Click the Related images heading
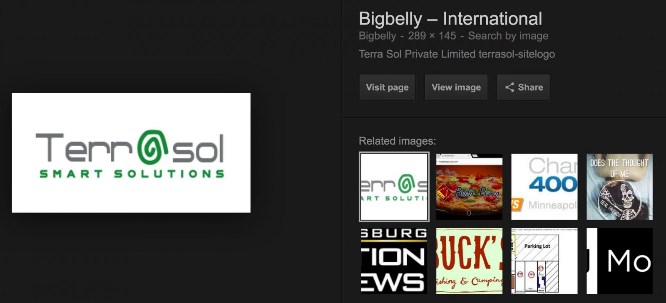The image size is (666, 303). 398,141
